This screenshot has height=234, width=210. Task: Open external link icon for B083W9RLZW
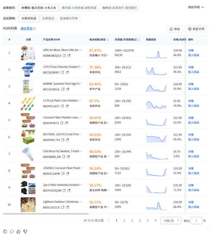click(x=68, y=157)
